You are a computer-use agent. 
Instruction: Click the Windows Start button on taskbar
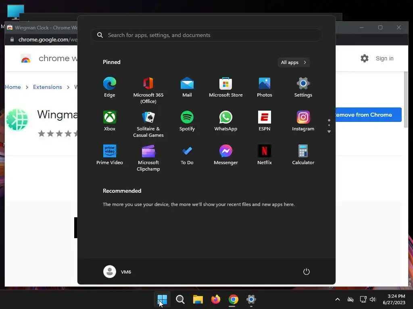click(x=162, y=299)
